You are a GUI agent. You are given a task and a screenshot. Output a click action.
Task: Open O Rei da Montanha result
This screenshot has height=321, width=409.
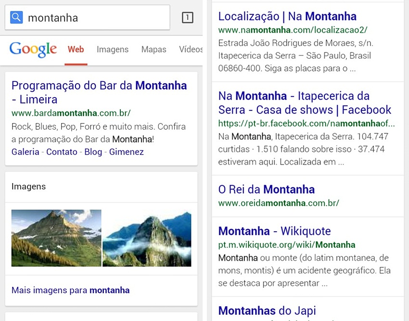266,189
